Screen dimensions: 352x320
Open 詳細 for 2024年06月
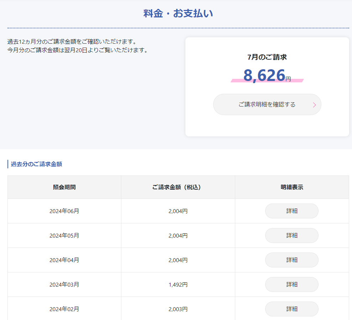tap(291, 211)
